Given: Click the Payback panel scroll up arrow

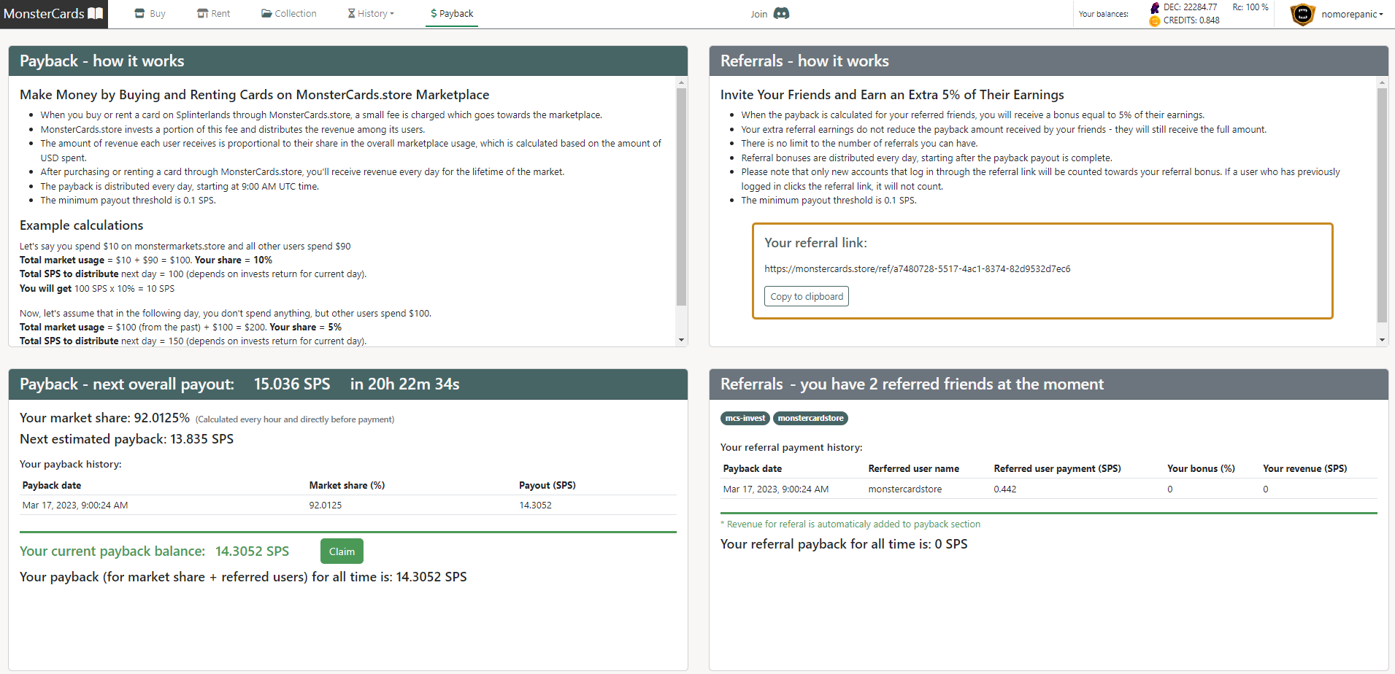Looking at the screenshot, I should click(681, 82).
